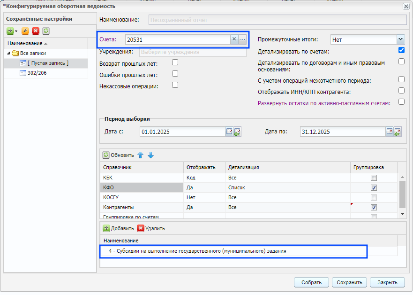413x295 pixels.
Task: Select '4 - Субсидии на выполнение' row
Action: (248, 251)
